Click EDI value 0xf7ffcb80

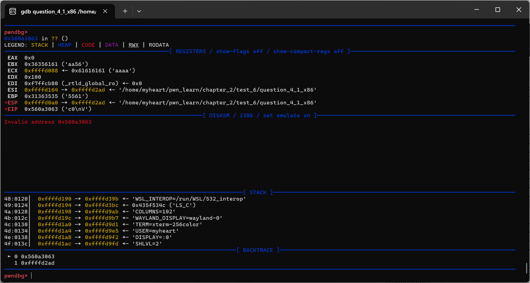[41, 83]
